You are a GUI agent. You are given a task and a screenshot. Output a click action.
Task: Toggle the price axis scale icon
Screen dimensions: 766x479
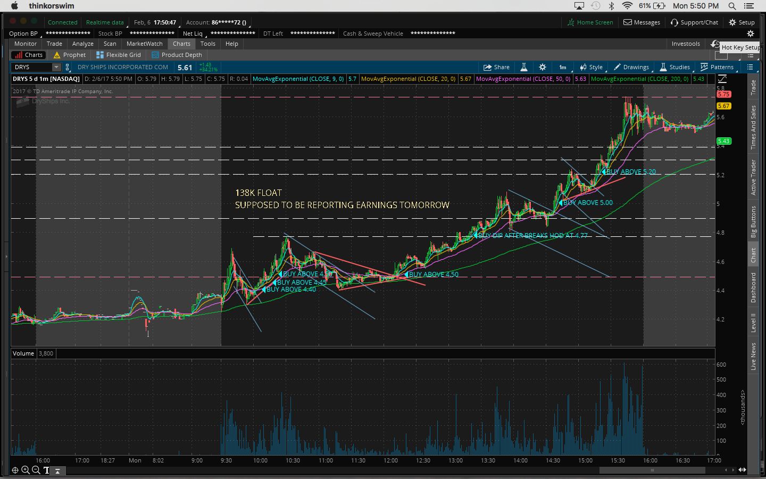[x=722, y=79]
